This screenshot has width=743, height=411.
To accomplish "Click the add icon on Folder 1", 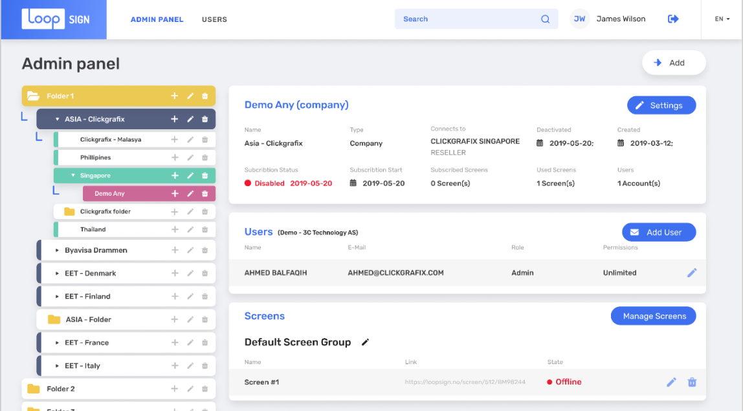I will coord(174,96).
